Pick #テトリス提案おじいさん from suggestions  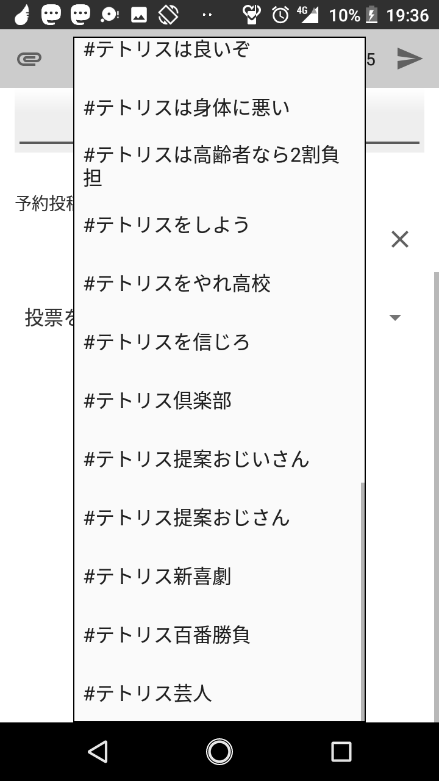coord(196,459)
